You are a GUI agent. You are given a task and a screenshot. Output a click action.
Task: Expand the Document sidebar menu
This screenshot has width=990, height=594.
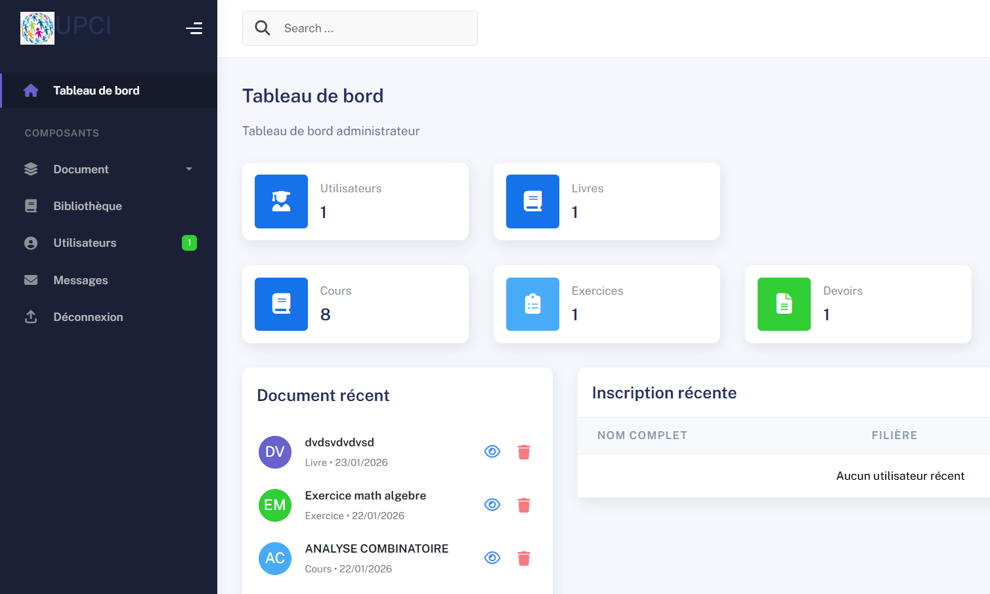(189, 169)
